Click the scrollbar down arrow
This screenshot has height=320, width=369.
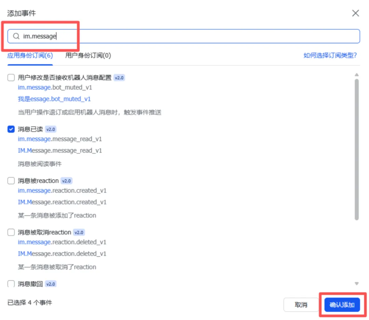356,283
